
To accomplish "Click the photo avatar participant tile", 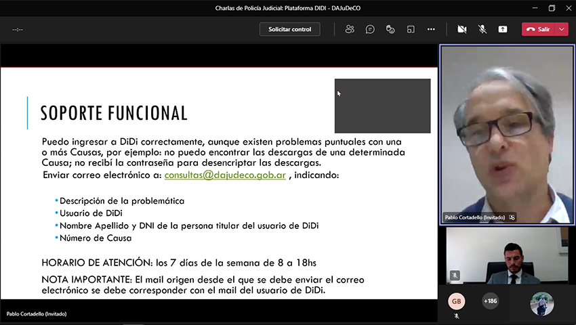I will click(542, 304).
